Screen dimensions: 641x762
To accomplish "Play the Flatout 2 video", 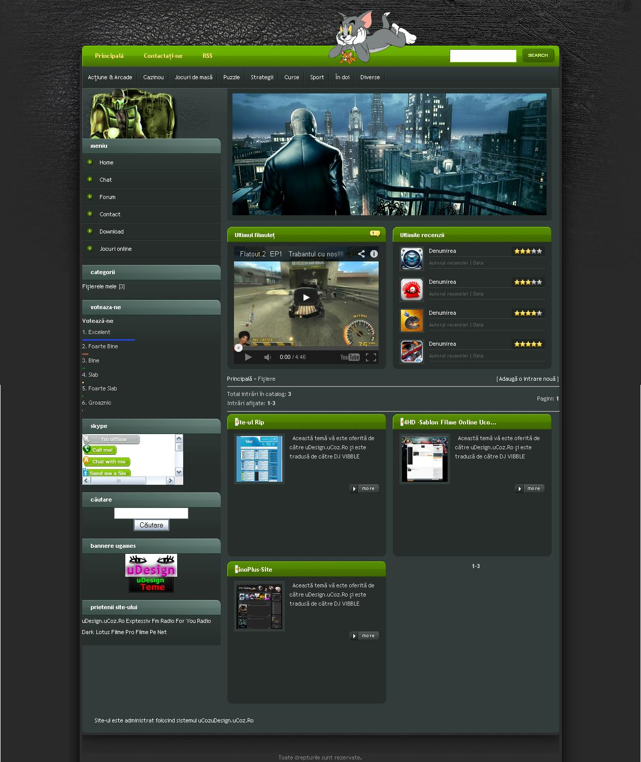I will tap(306, 297).
